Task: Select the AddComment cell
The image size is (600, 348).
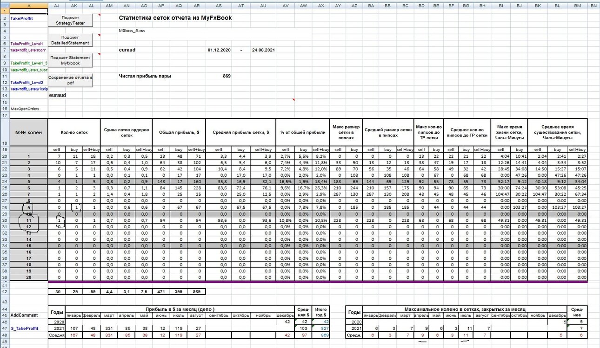Action: click(x=28, y=315)
